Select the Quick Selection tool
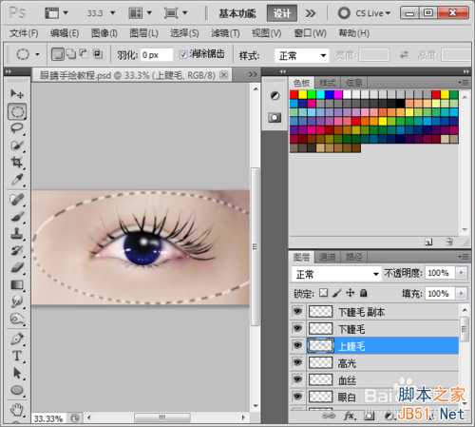This screenshot has width=475, height=427. [x=17, y=146]
